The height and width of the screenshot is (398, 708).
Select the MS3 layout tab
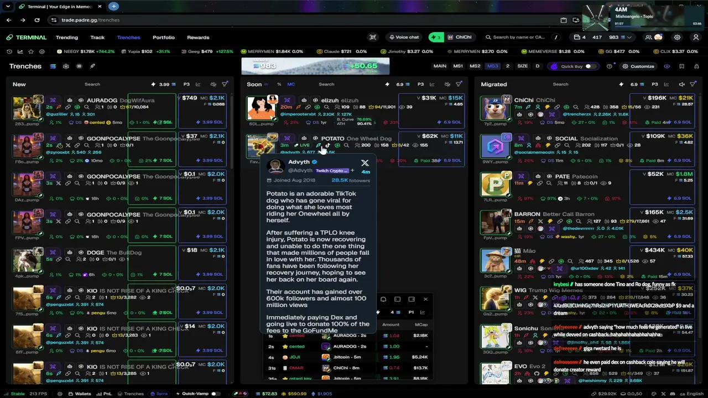click(x=492, y=66)
